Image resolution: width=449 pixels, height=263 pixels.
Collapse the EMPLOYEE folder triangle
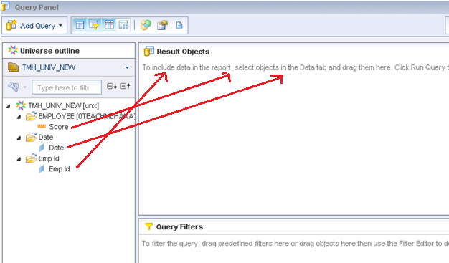click(x=19, y=117)
